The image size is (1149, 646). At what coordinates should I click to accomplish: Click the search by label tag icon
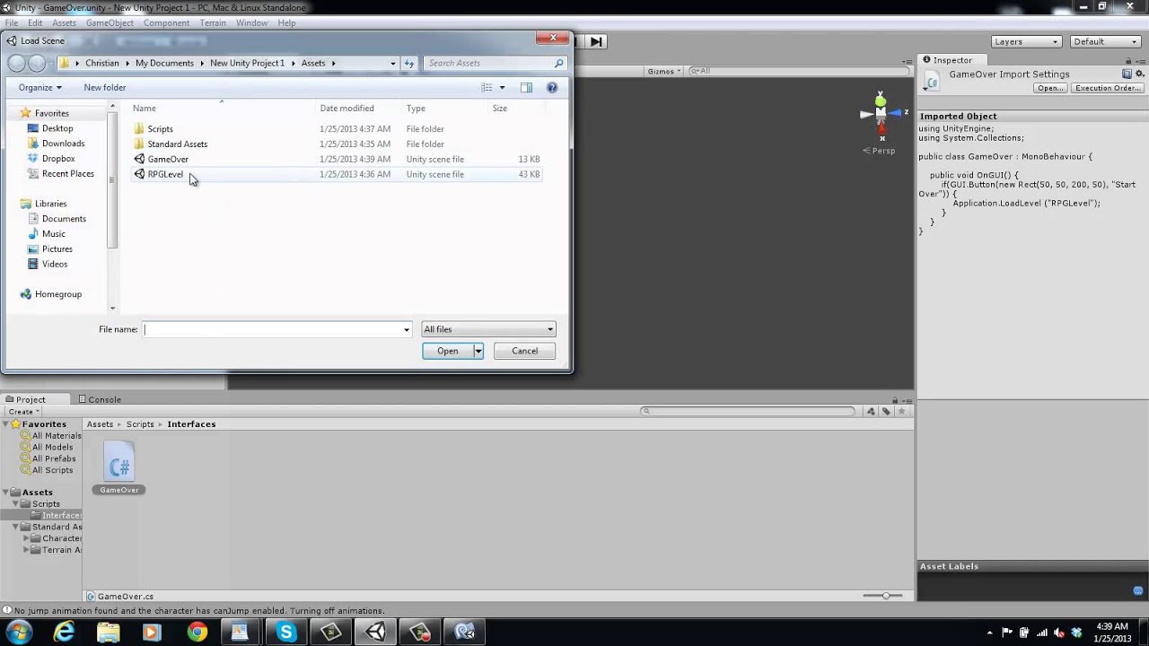[884, 411]
